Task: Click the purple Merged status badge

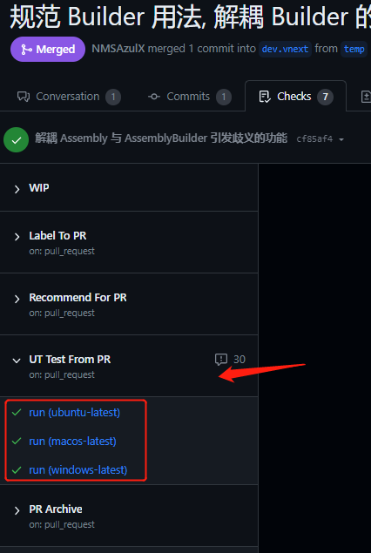Action: 48,49
